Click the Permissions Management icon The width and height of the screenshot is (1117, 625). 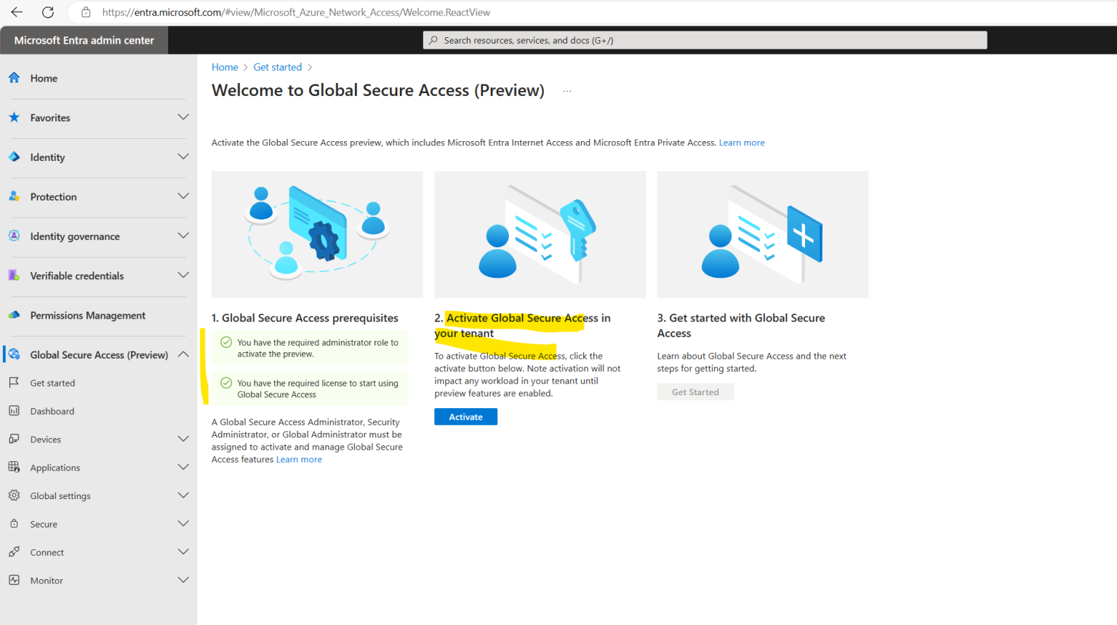pyautogui.click(x=14, y=315)
